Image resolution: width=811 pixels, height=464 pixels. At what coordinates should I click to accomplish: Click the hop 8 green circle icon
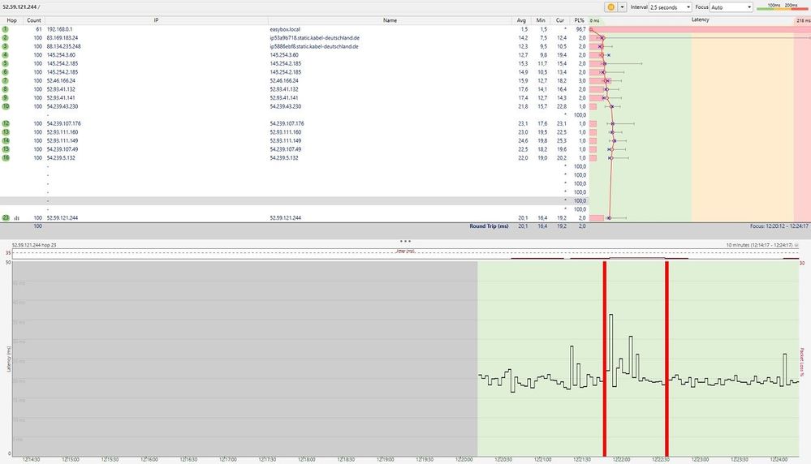(x=5, y=89)
